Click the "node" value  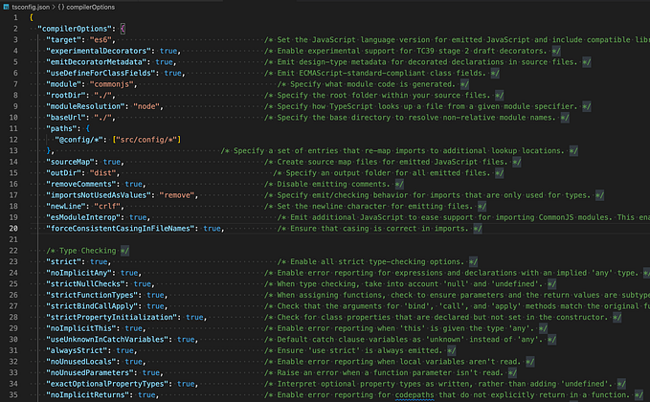146,106
